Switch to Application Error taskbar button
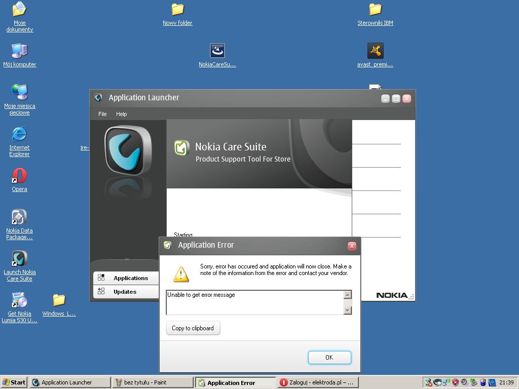519x389 pixels. pos(235,382)
